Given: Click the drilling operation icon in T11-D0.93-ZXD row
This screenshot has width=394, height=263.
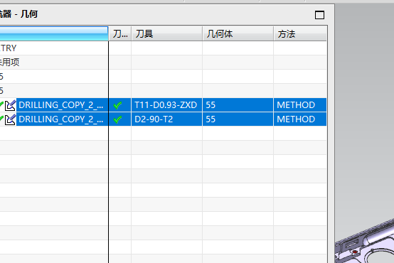Looking at the screenshot, I should click(10, 105).
